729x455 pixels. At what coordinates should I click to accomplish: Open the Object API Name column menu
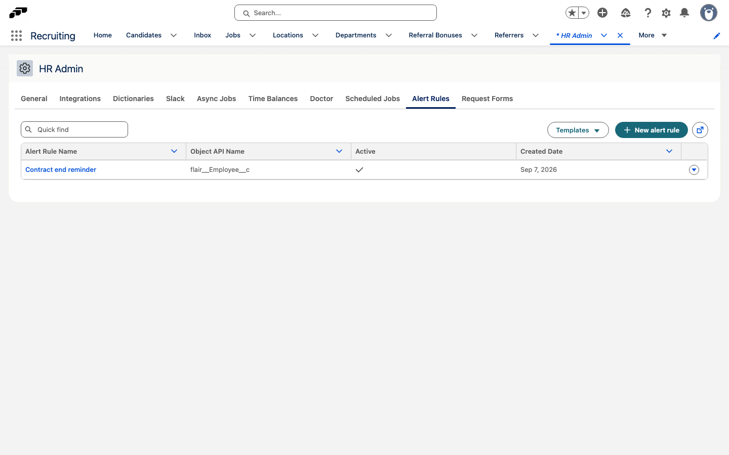coord(339,151)
